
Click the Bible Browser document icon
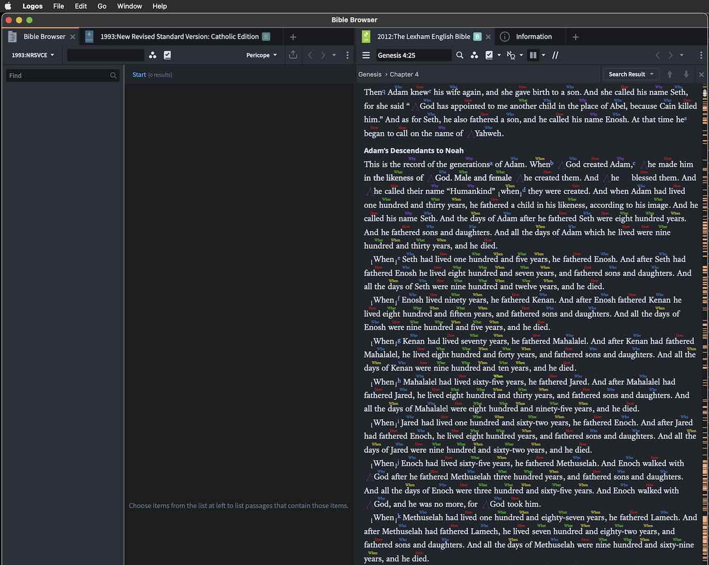[x=12, y=37]
